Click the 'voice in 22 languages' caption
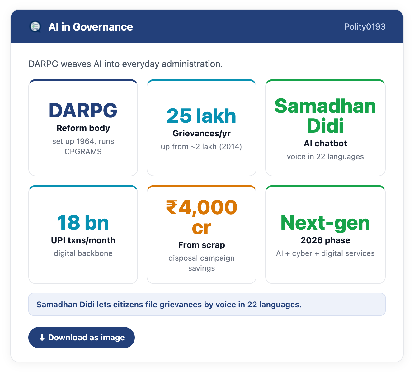The width and height of the screenshot is (414, 374). 325,156
